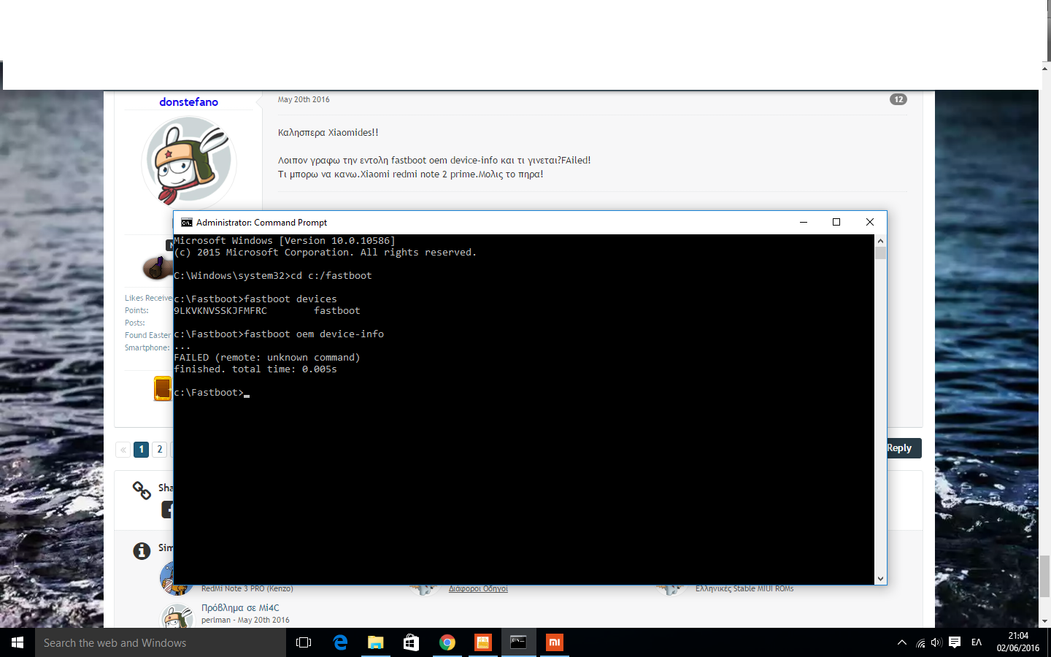Open the Windows Start menu
The width and height of the screenshot is (1051, 657).
point(18,642)
